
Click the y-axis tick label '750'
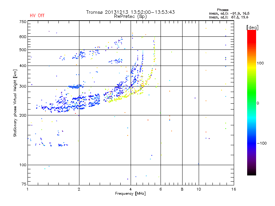23,22
